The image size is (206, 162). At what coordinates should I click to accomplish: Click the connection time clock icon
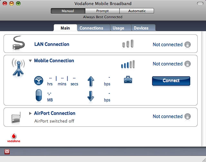[x=39, y=81]
